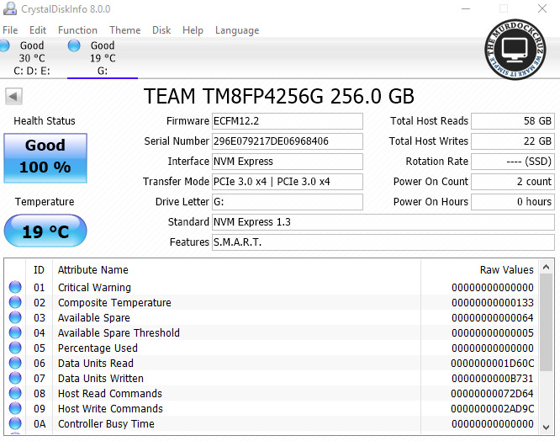The image size is (560, 441).
Task: Click the status orb for Available Spare Threshold
Action: tap(15, 332)
